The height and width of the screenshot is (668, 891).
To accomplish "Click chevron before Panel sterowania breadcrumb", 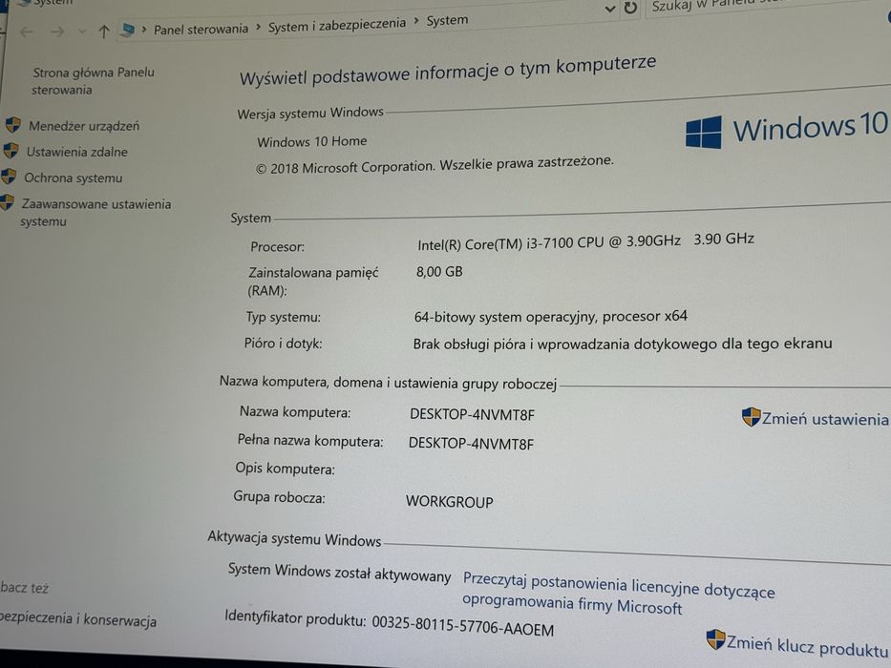I will coord(144,30).
